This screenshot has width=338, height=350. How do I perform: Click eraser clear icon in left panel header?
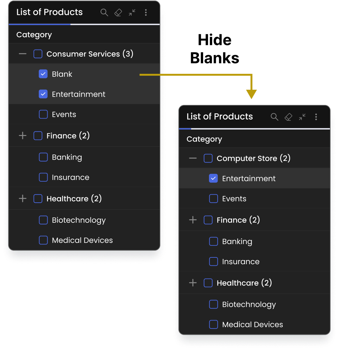pyautogui.click(x=118, y=13)
